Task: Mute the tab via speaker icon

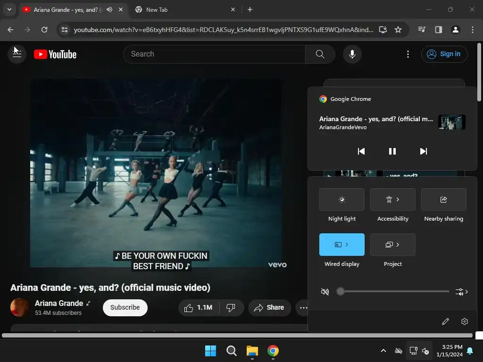Action: [x=109, y=9]
